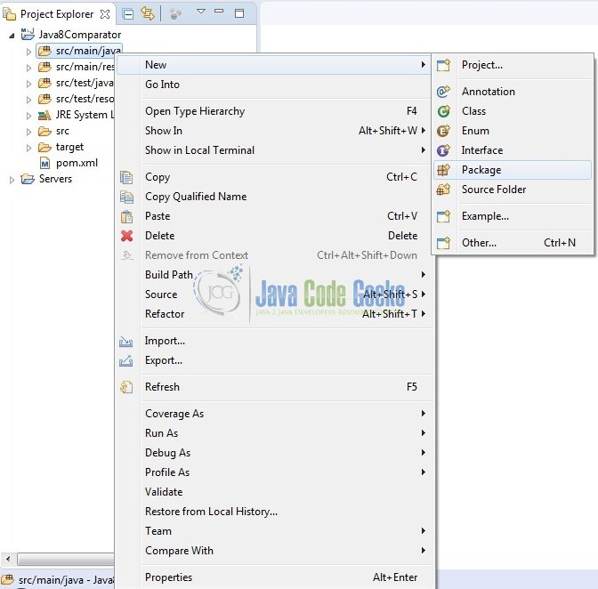Open Properties from context menu

pos(274,577)
